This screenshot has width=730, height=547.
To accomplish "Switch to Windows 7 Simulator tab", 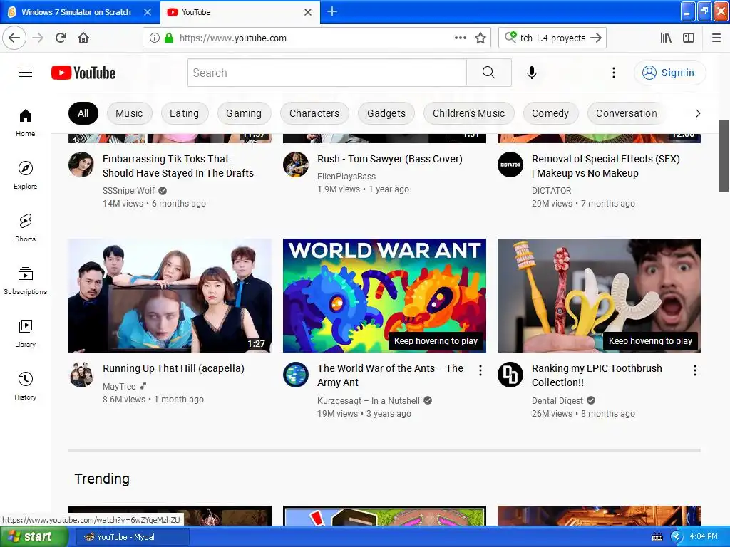I will click(x=76, y=12).
